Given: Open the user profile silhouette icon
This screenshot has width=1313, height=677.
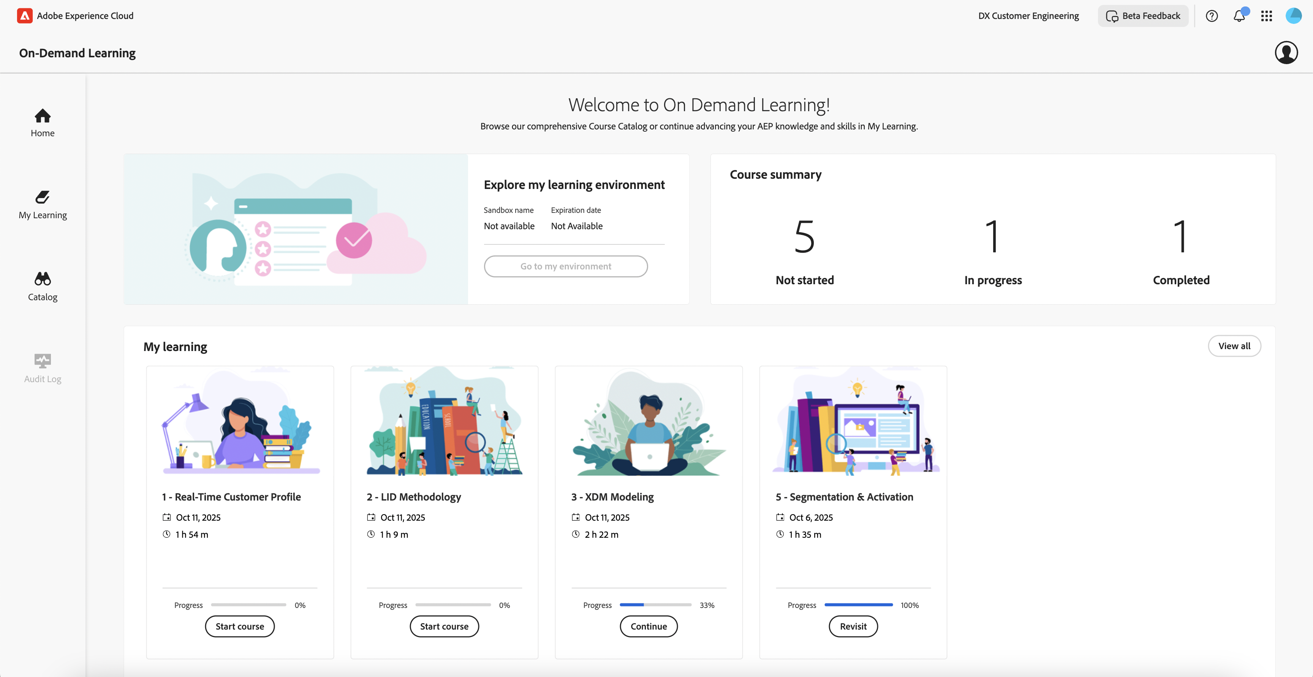Looking at the screenshot, I should pyautogui.click(x=1286, y=52).
